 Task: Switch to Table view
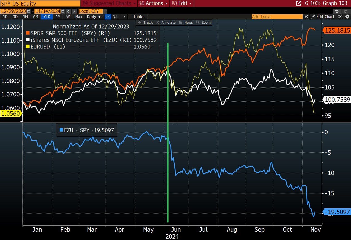pyautogui.click(x=138, y=17)
